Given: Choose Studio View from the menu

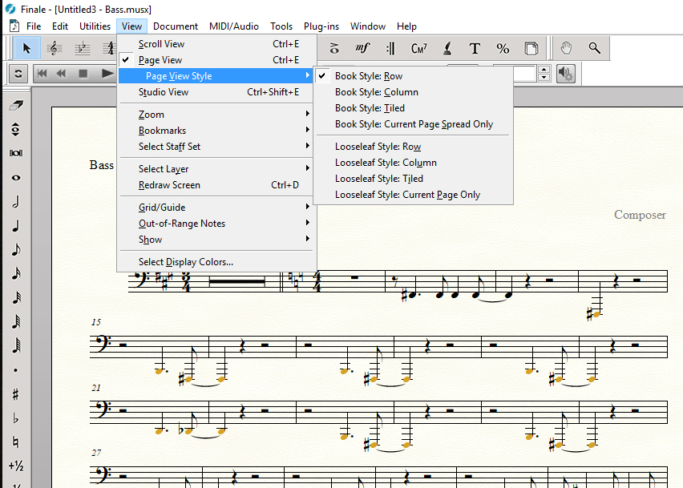Looking at the screenshot, I should [x=164, y=92].
